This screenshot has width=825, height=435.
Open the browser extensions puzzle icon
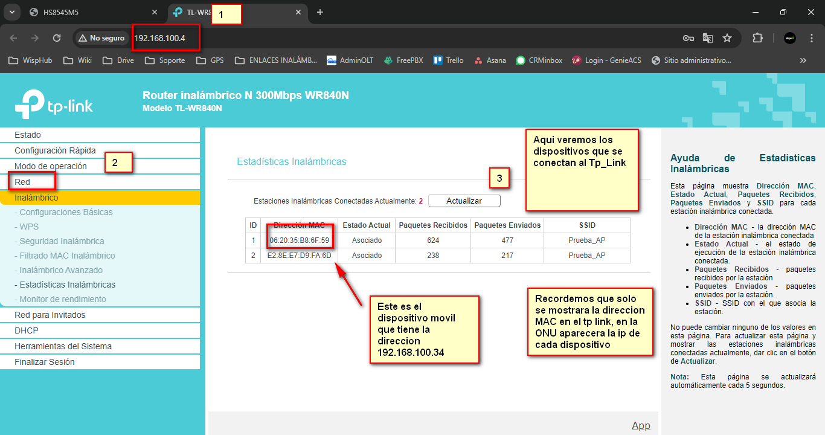[757, 38]
